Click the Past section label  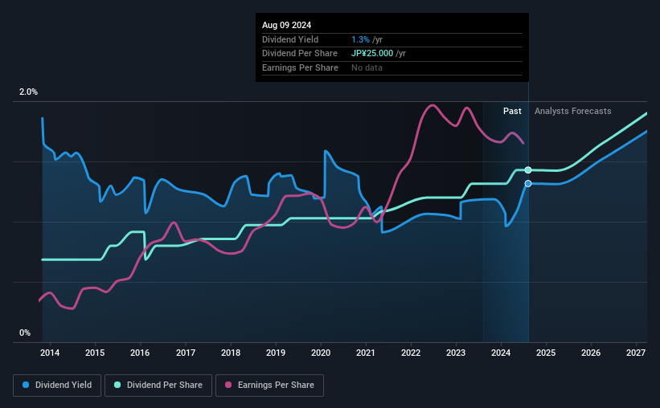click(512, 111)
